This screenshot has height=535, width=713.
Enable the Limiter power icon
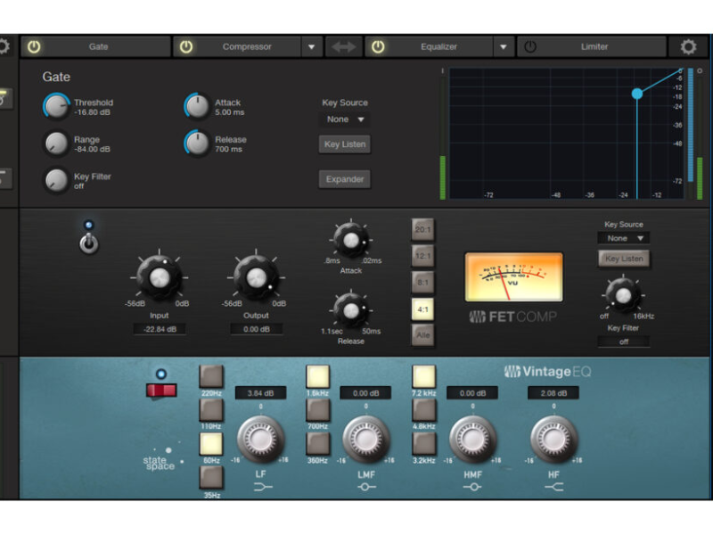pyautogui.click(x=530, y=46)
